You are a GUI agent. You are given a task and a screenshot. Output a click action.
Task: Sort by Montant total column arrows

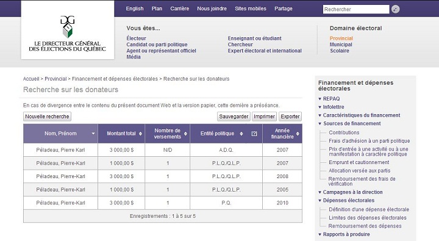141,134
